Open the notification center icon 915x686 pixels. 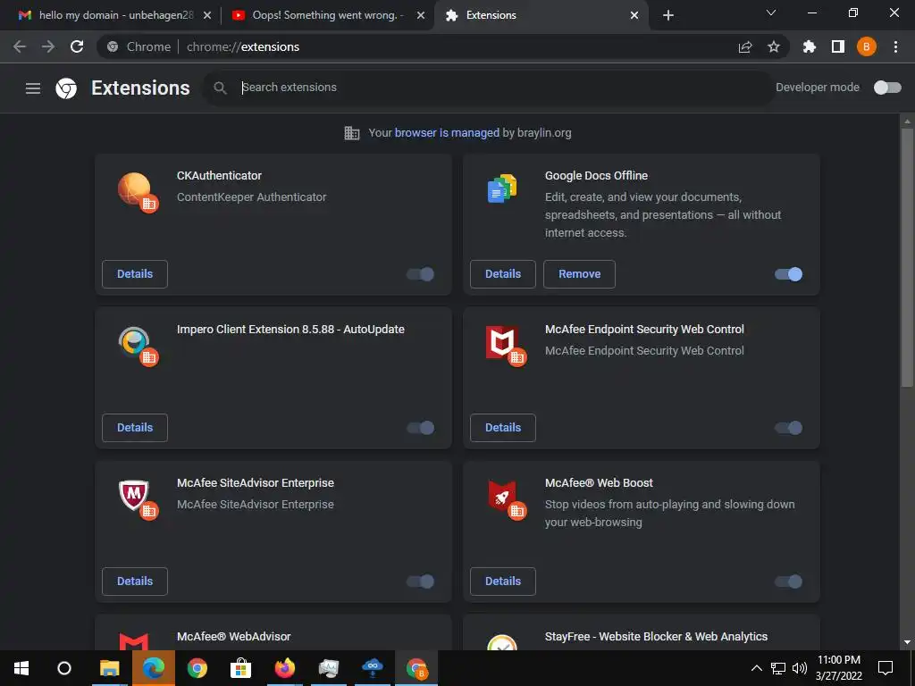886,668
